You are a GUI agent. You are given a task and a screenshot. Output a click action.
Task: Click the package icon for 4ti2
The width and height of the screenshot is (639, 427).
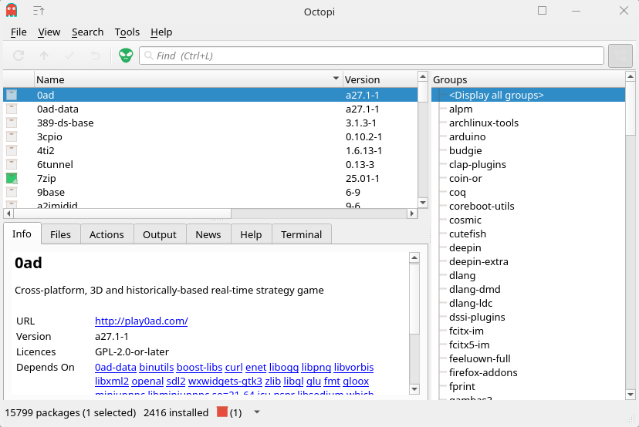(x=12, y=150)
